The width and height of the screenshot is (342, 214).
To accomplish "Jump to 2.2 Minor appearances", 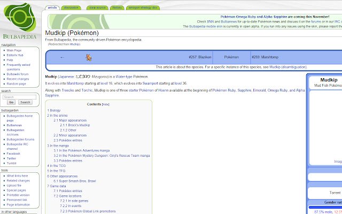I will (70, 135).
